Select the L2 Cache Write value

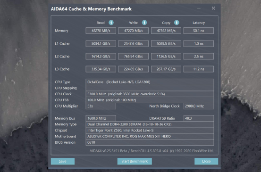pos(133,57)
